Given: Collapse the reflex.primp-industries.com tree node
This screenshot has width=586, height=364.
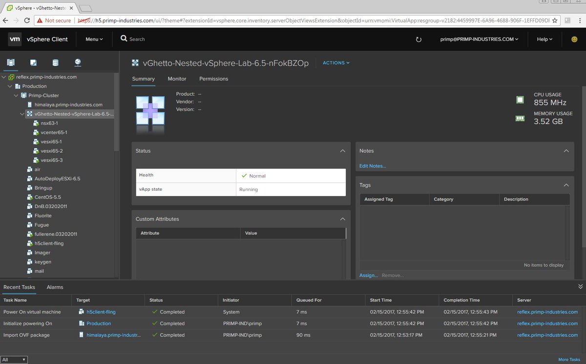Looking at the screenshot, I should tap(4, 77).
